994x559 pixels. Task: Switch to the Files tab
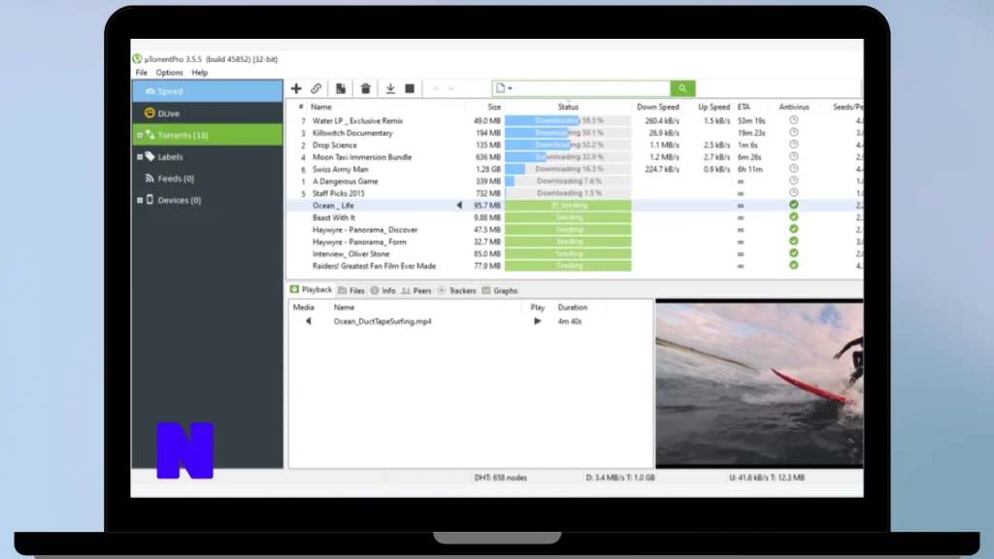pyautogui.click(x=351, y=291)
